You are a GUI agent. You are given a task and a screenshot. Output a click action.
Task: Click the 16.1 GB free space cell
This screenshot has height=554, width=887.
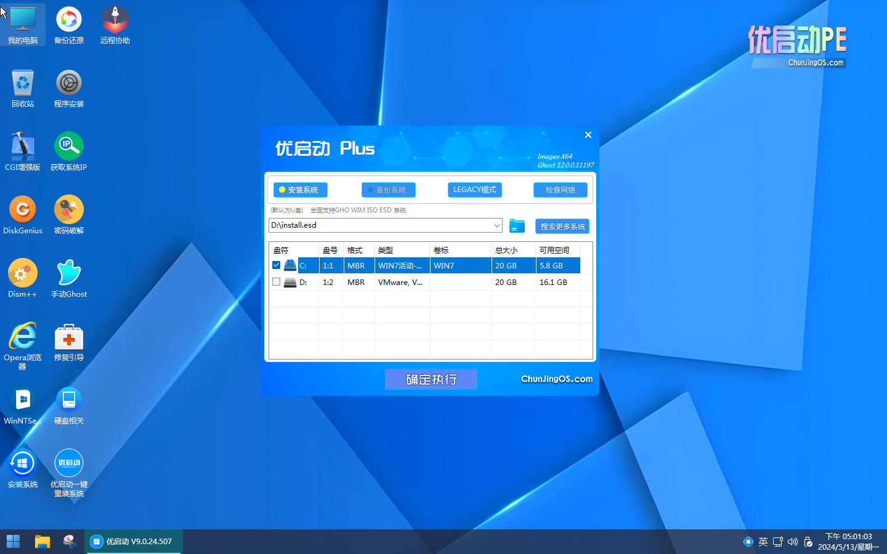point(558,282)
